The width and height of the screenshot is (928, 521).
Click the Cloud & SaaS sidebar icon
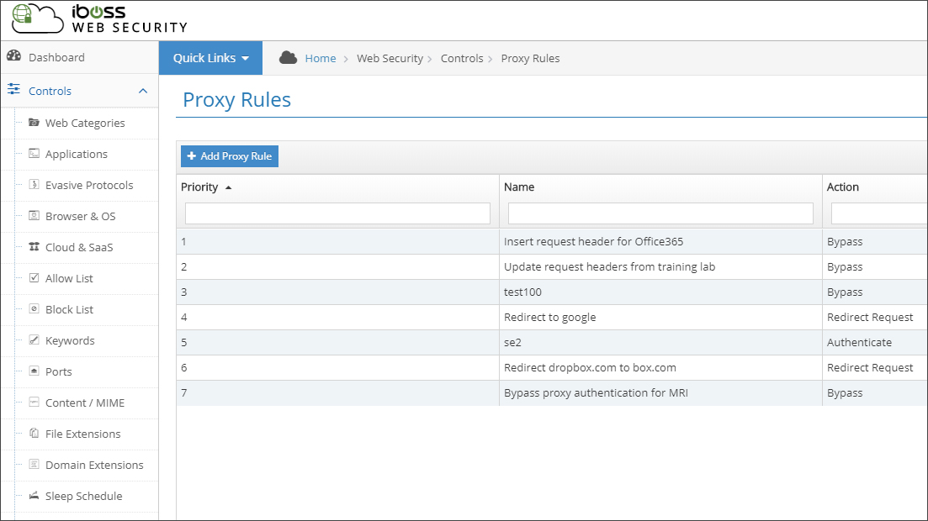coord(34,246)
